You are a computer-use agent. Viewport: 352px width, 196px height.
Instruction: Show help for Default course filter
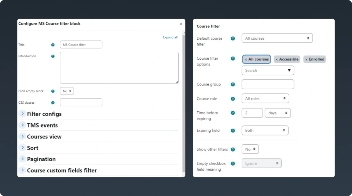tap(233, 38)
